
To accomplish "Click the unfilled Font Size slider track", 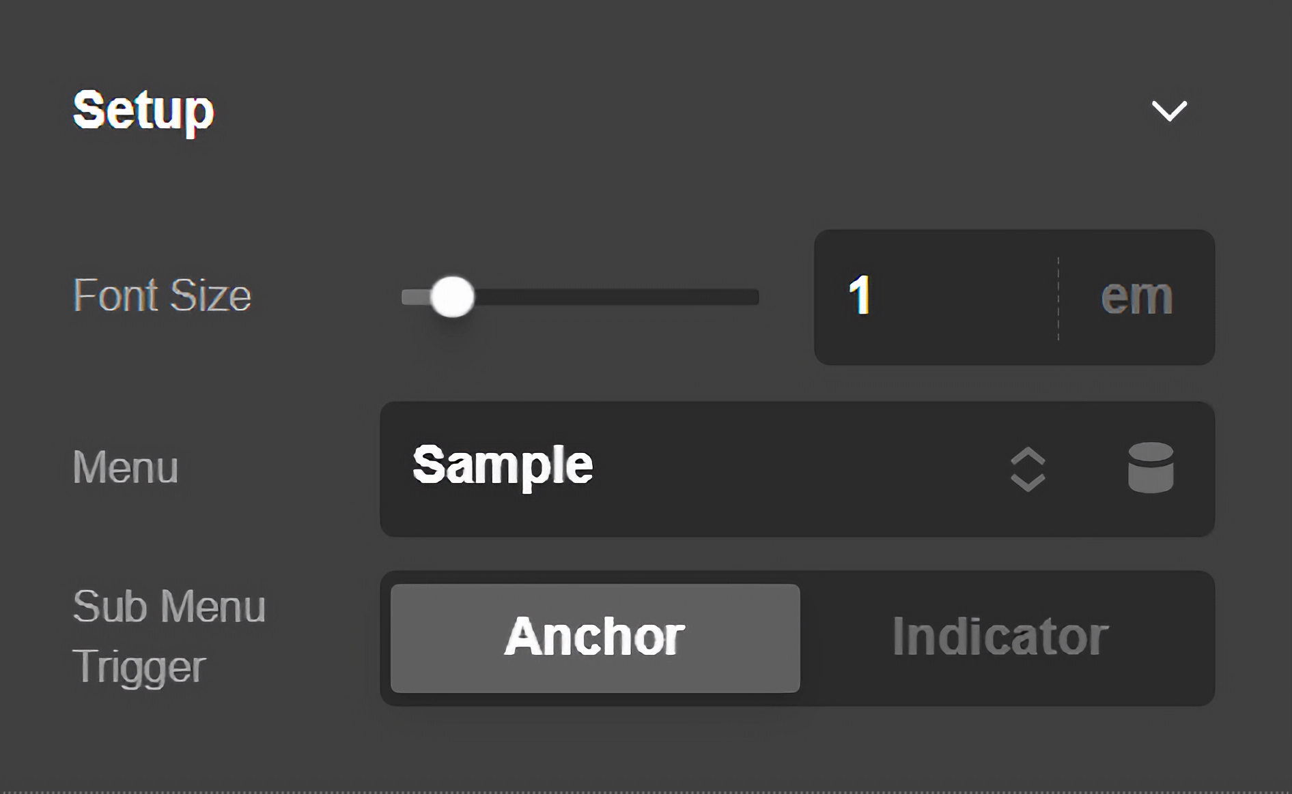I will (x=615, y=297).
